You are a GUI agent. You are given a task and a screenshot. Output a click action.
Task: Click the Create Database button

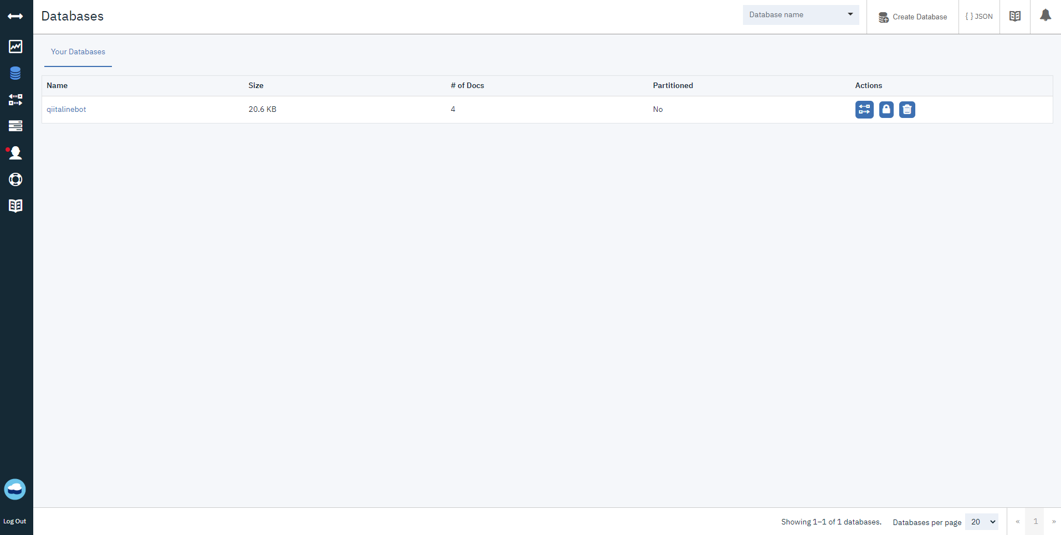click(913, 17)
